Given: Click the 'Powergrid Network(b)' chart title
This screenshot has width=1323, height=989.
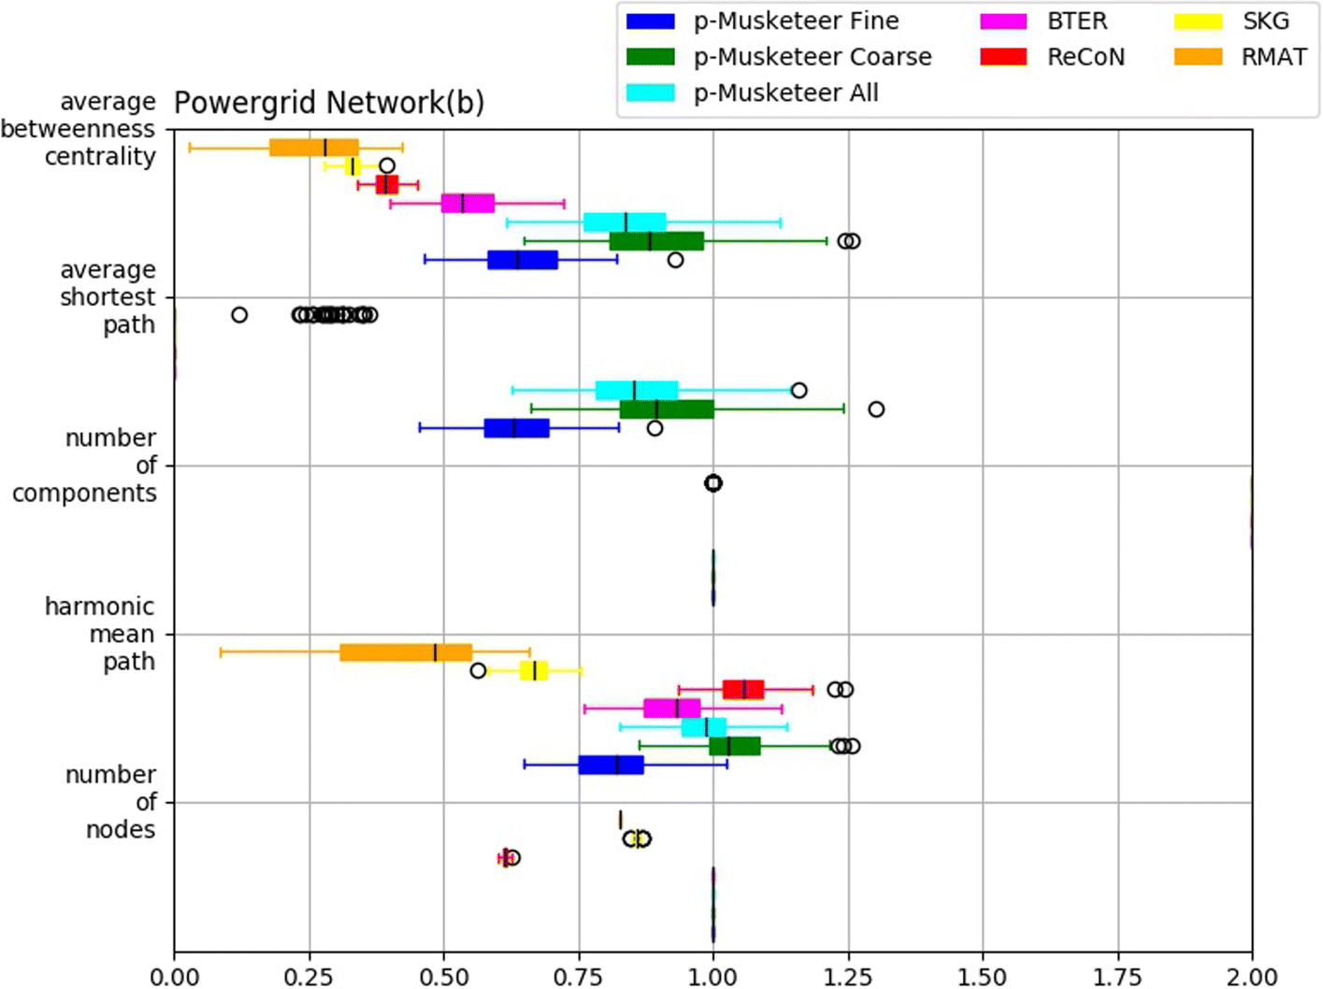Looking at the screenshot, I should [x=329, y=102].
